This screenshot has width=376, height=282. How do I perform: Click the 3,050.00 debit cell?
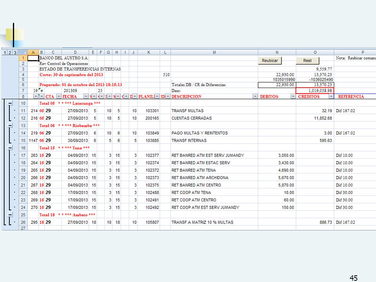pos(277,155)
